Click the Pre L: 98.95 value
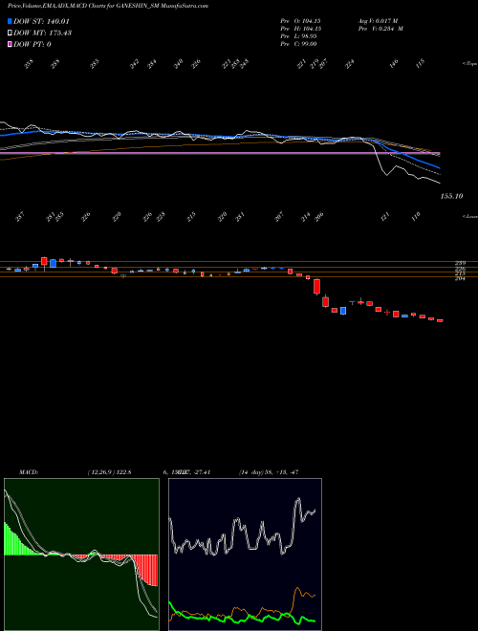 299,36
